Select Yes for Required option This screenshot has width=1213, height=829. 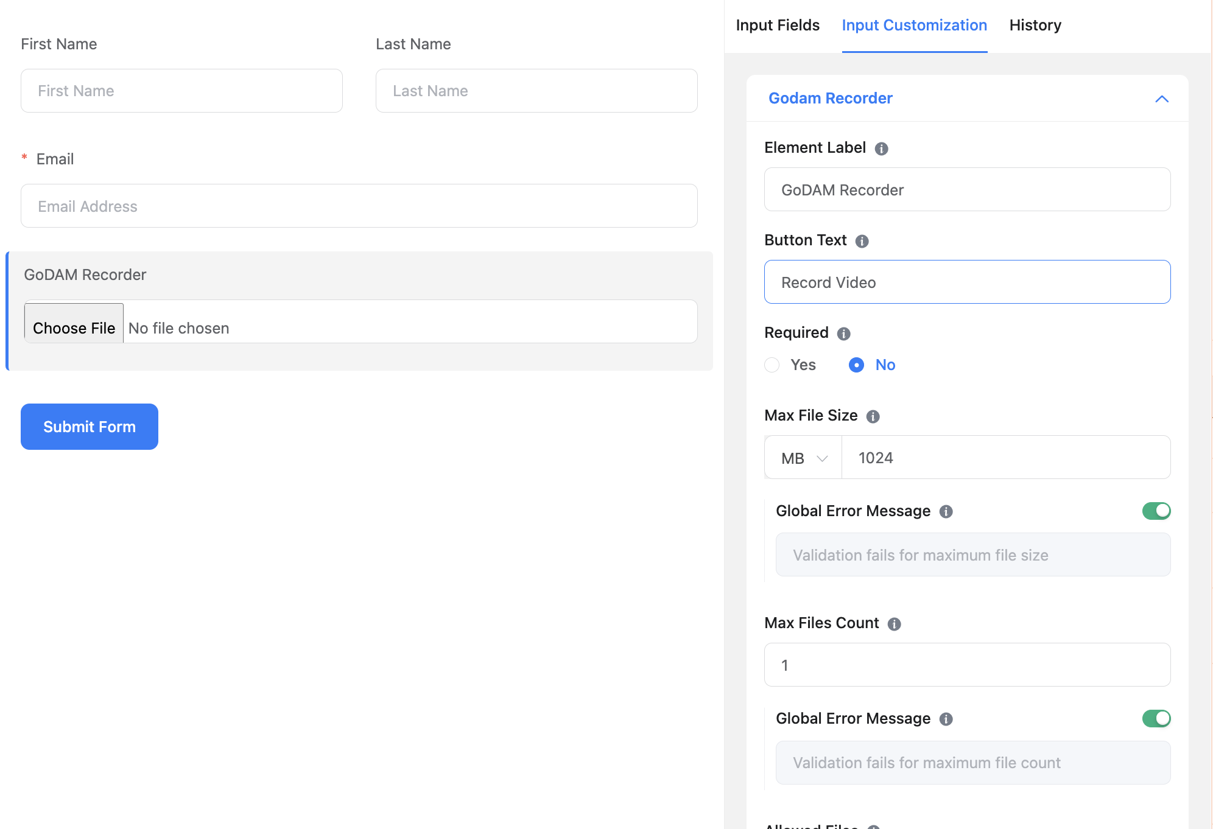(x=772, y=365)
